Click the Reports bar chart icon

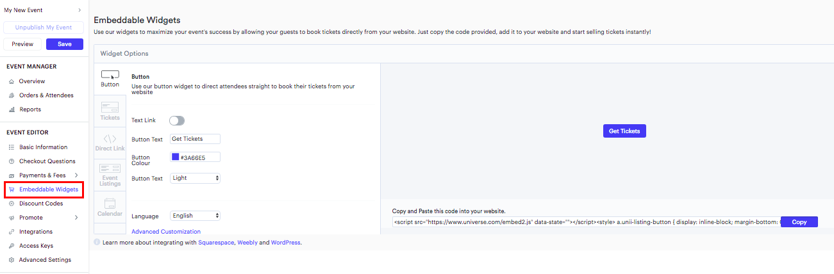11,109
